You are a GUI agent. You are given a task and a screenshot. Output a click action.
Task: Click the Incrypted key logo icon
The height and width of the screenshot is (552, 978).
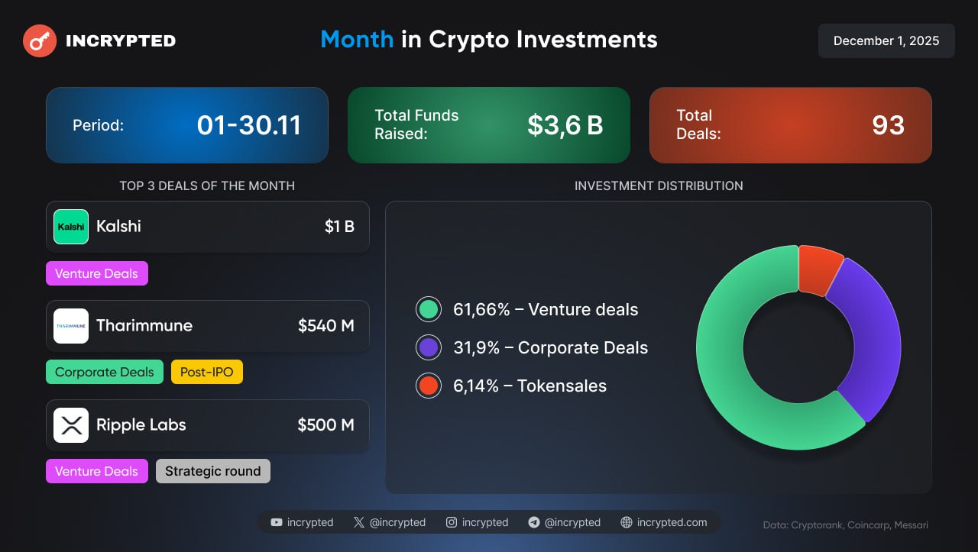click(x=40, y=41)
